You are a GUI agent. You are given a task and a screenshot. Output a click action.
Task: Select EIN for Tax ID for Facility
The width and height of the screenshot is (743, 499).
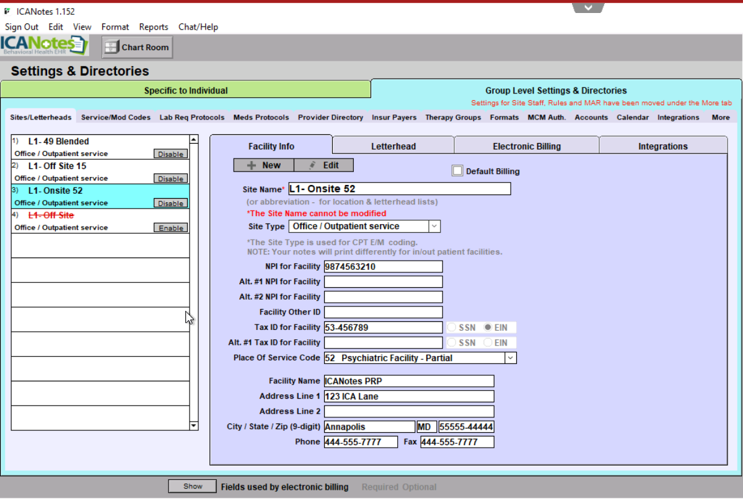pyautogui.click(x=488, y=328)
